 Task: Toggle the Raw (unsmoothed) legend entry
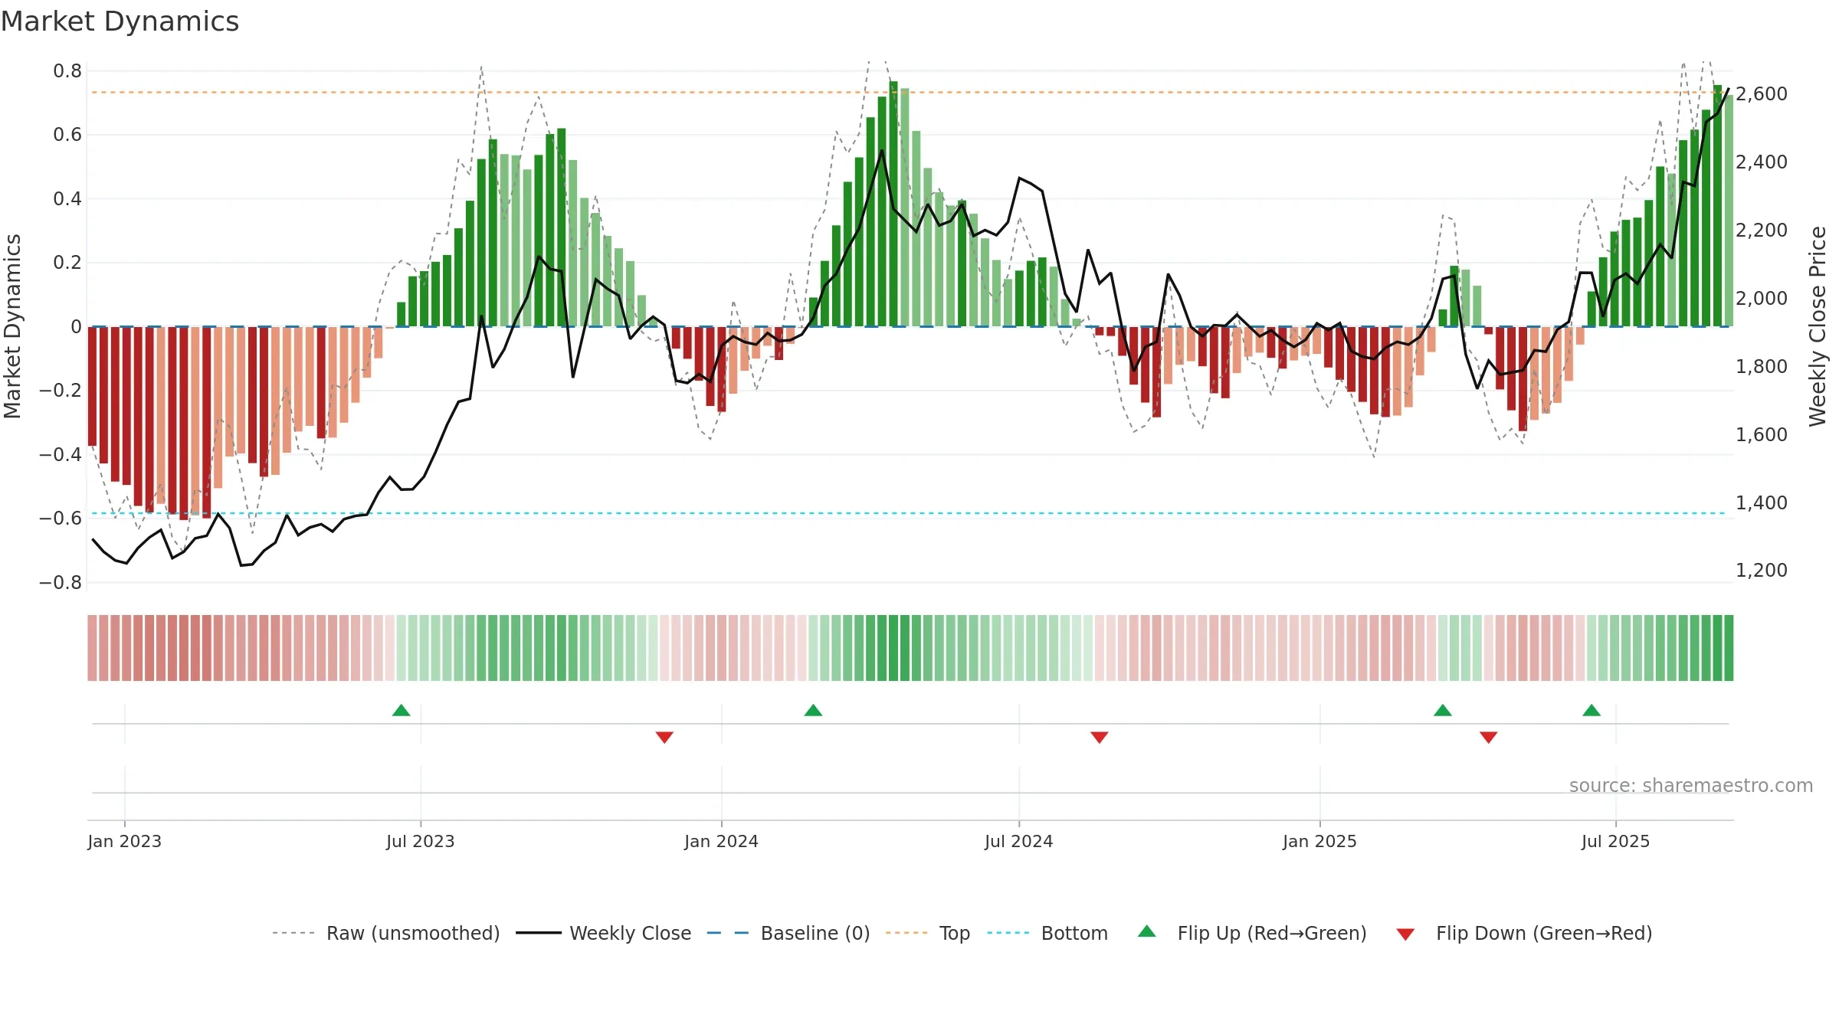[x=385, y=933]
